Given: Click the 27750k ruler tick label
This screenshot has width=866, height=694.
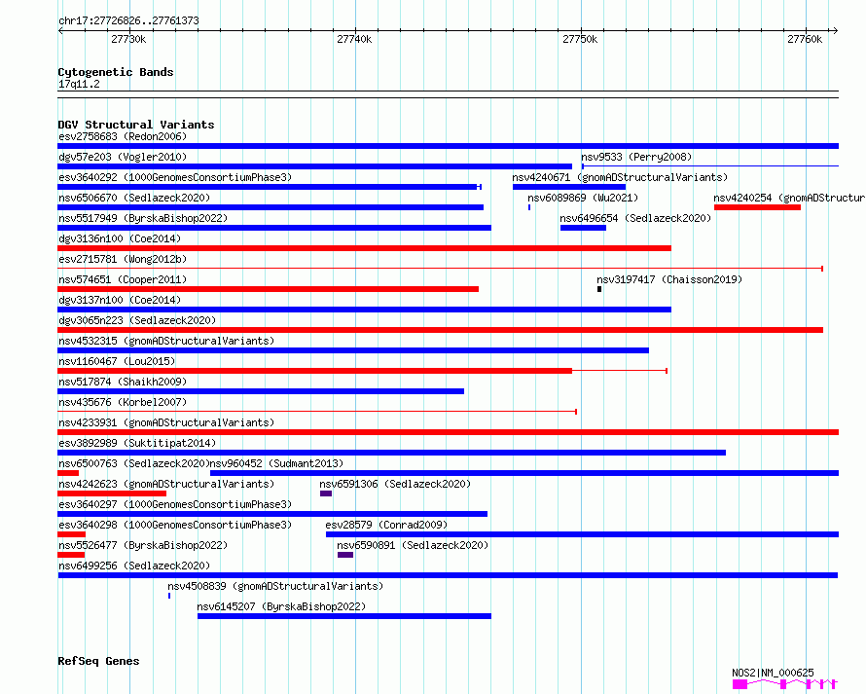Looking at the screenshot, I should tap(580, 39).
